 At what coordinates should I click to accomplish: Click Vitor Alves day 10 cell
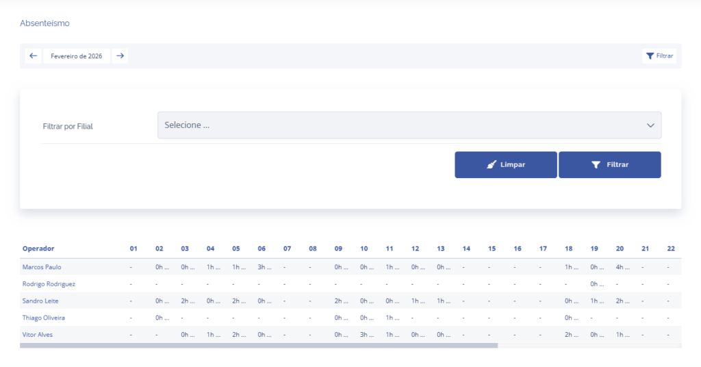[x=364, y=334]
